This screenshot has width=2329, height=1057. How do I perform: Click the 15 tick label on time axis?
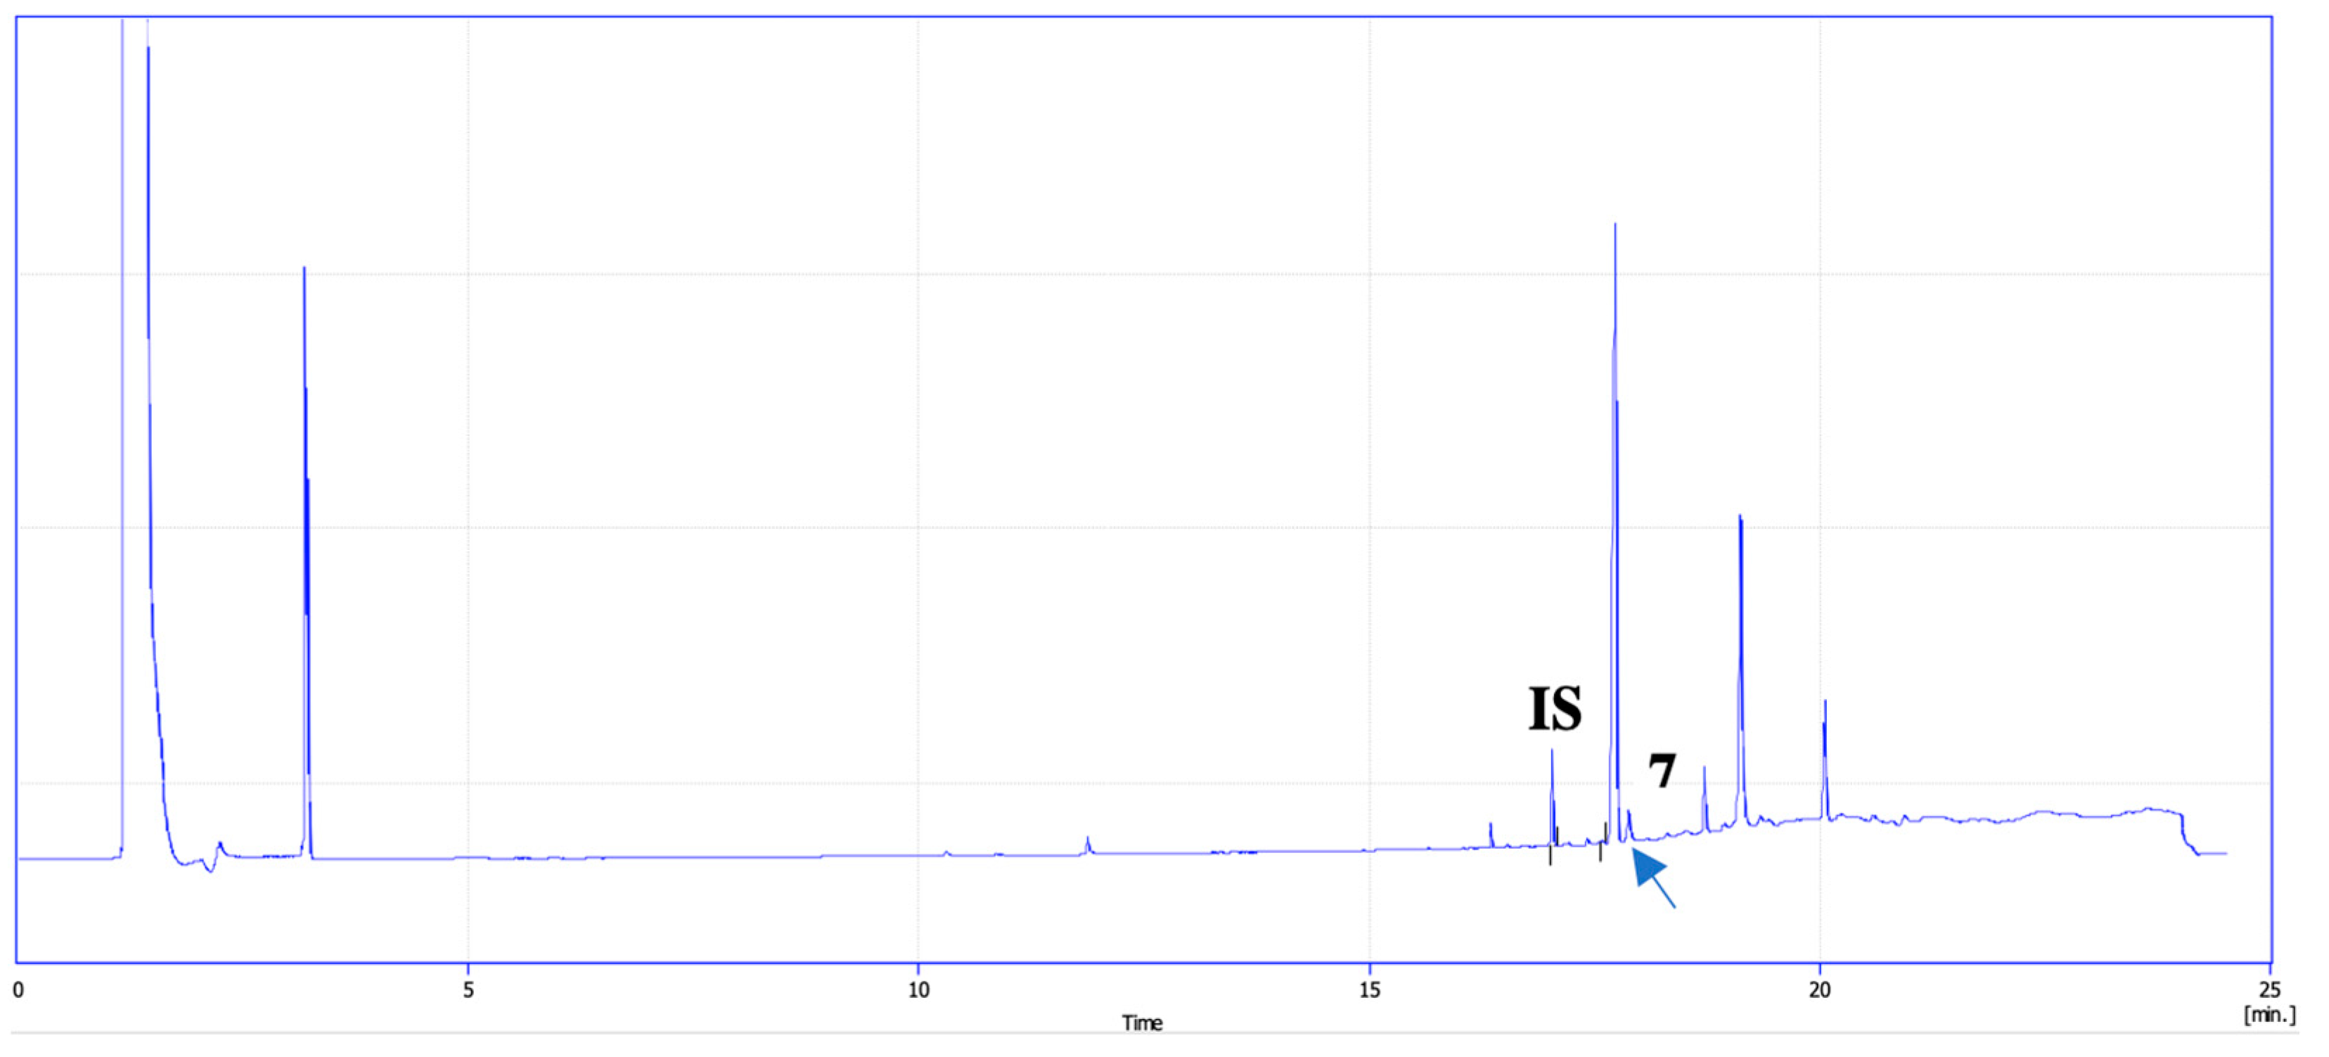1369,990
